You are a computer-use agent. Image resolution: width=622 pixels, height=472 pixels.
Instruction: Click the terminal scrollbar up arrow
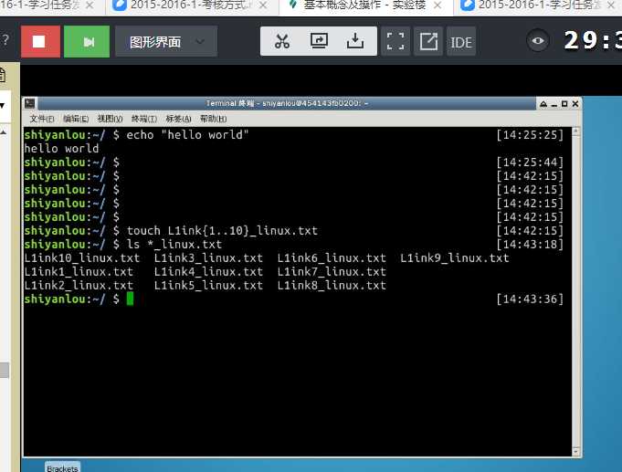(x=576, y=131)
